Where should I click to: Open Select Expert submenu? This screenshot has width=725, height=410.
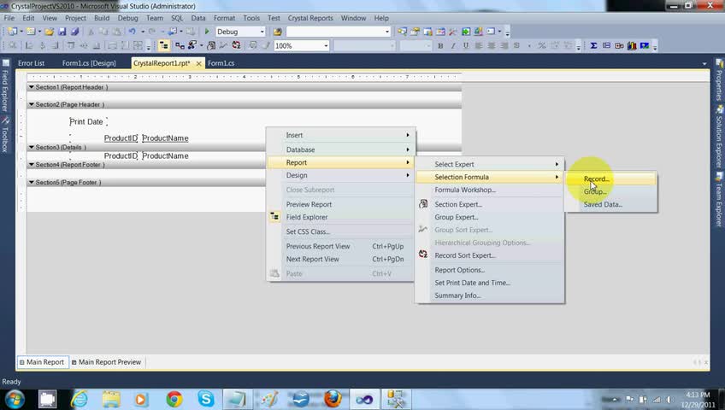490,164
